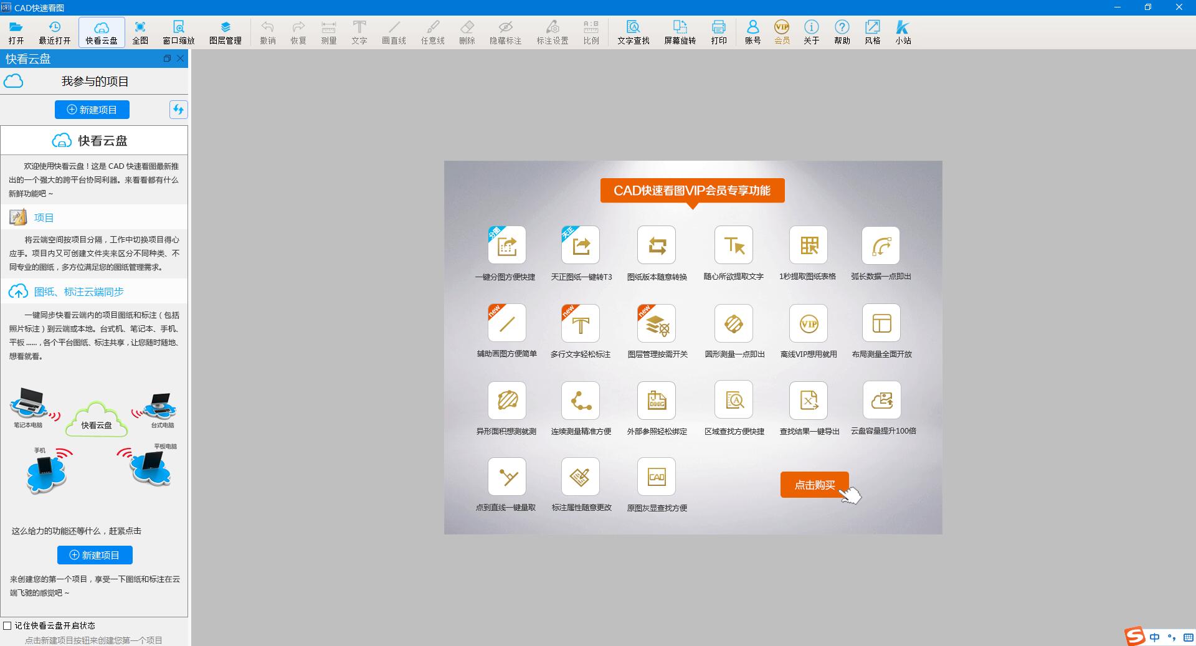
Task: Change the interface 风格 style
Action: [x=873, y=32]
